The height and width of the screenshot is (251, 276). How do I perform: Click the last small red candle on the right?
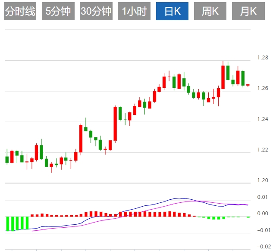[248, 85]
